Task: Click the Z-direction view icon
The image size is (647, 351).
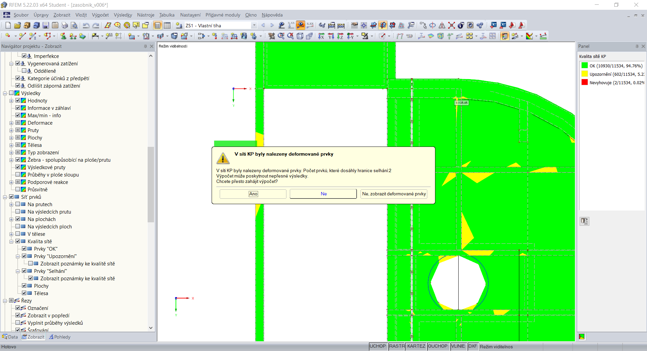Action: [340, 36]
